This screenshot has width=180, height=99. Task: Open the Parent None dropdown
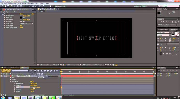[53, 76]
